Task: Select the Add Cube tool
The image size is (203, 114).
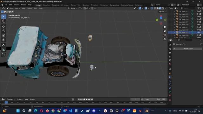Action: click(3, 55)
